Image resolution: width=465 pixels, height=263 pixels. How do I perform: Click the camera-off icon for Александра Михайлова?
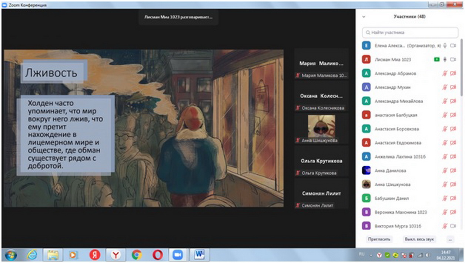tap(452, 101)
